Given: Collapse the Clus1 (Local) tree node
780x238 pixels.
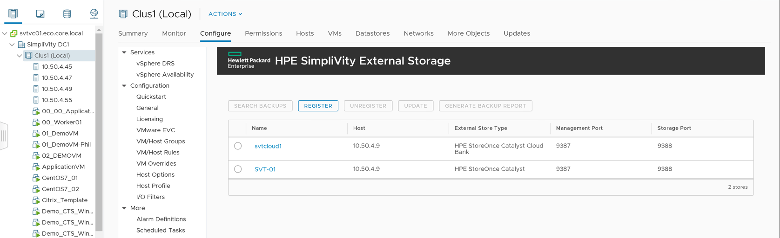Looking at the screenshot, I should click(19, 55).
